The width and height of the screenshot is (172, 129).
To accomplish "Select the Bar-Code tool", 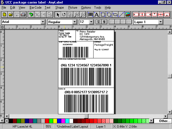I will [x=91, y=15].
